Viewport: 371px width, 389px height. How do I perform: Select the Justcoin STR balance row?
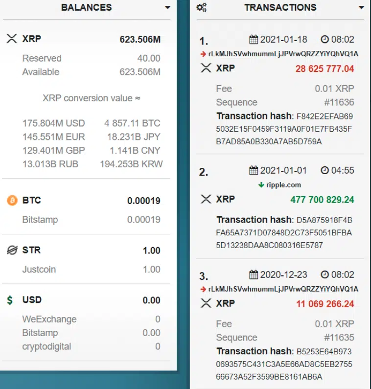(x=91, y=270)
